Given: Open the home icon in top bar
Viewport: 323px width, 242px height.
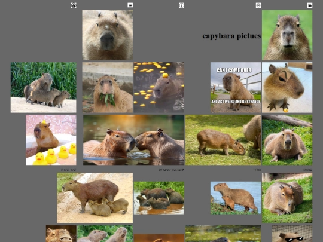Looking at the screenshot, I should (74, 5).
